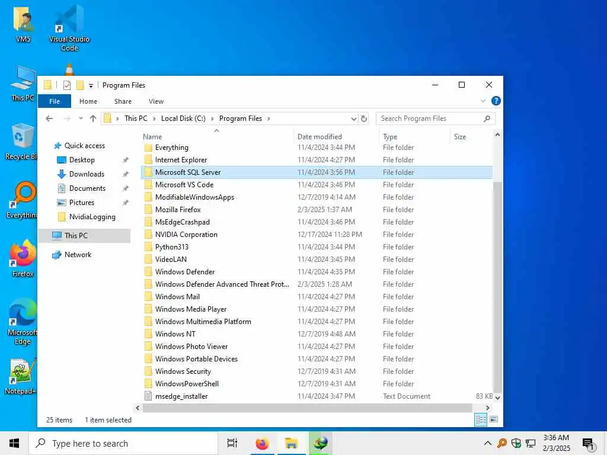Select Windows Defender Advanced Threat Protection row
Viewport: 607px width, 455px height.
317,284
